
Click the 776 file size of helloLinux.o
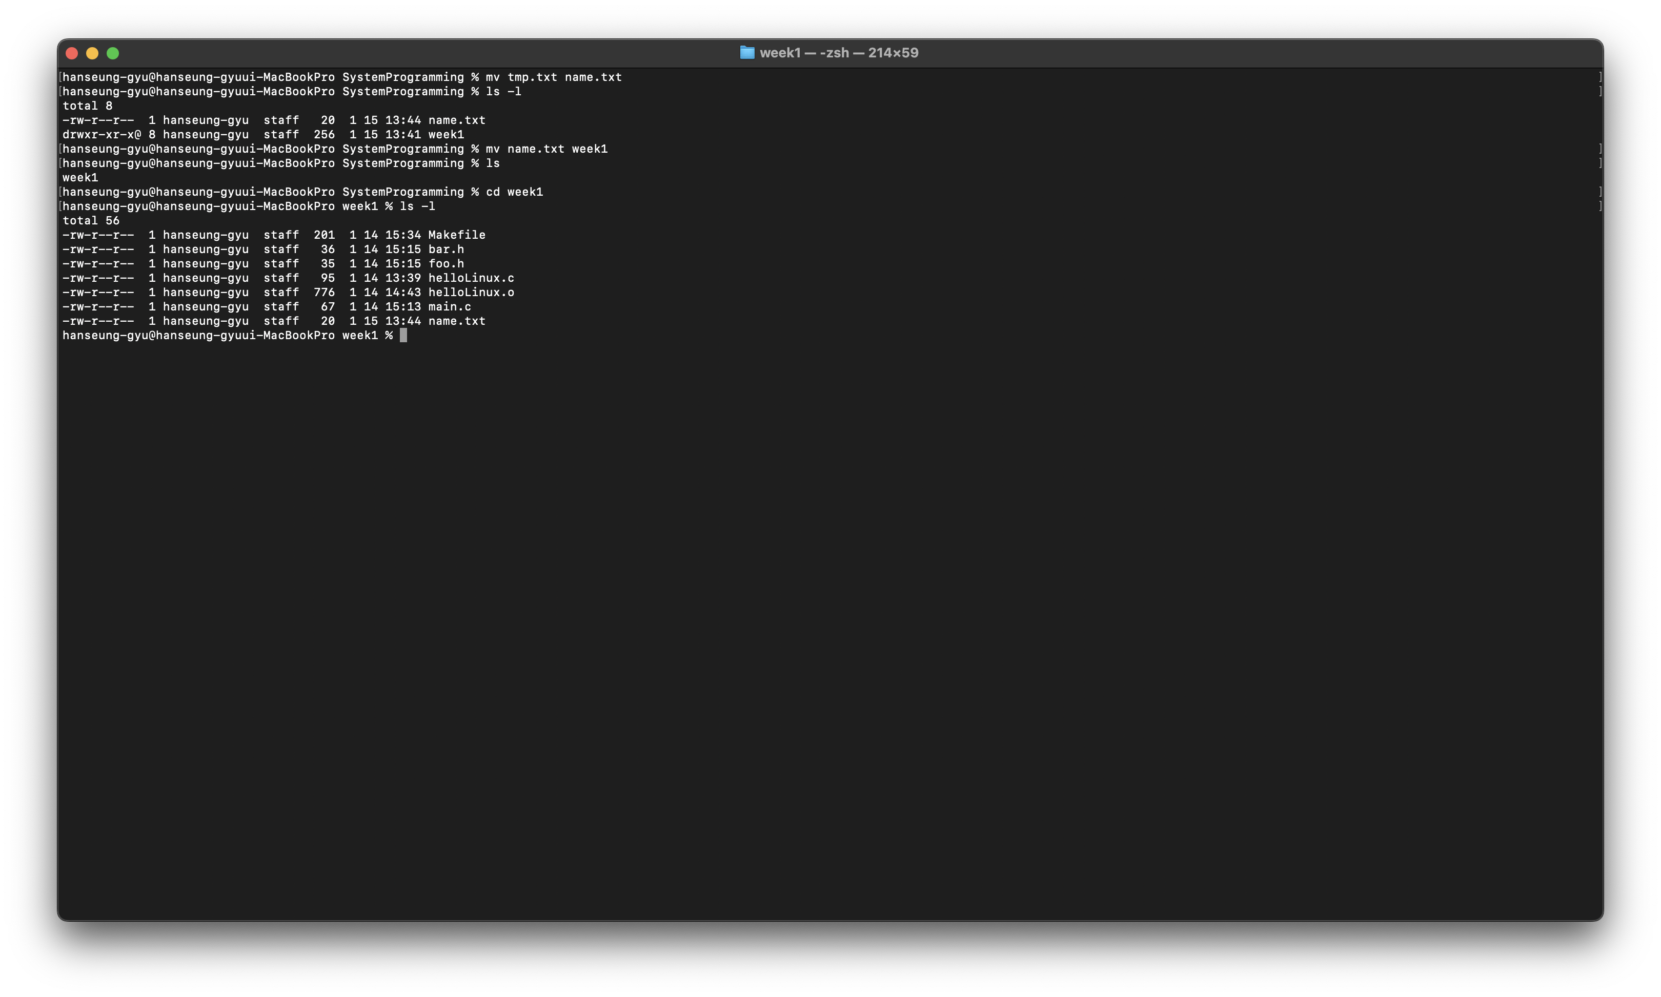point(324,292)
